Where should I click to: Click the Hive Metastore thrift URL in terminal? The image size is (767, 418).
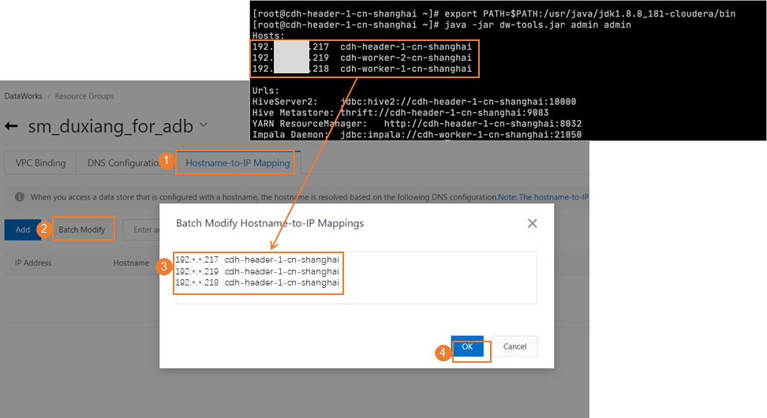tap(444, 113)
